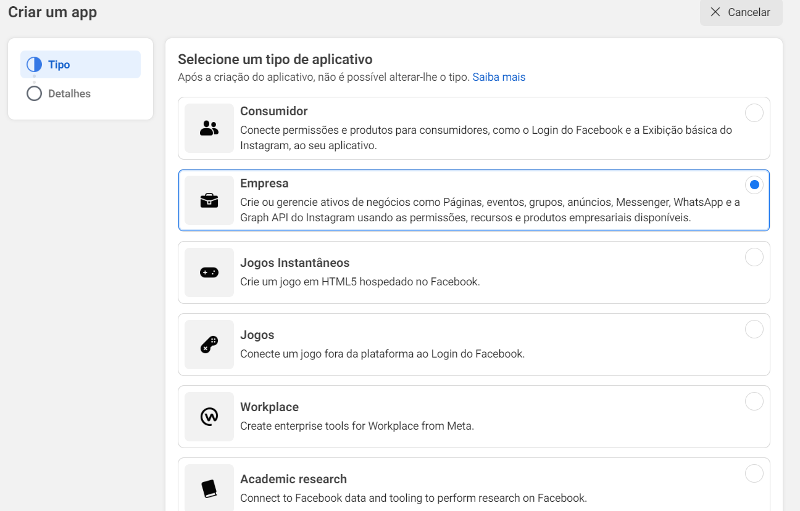Image resolution: width=800 pixels, height=511 pixels.
Task: Click the Academic research book icon
Action: [x=209, y=489]
